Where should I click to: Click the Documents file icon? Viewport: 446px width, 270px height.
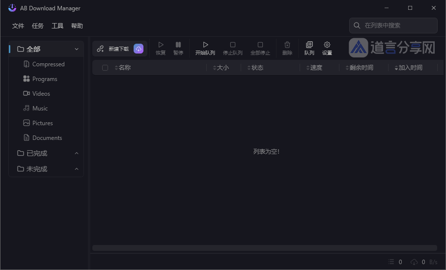[27, 137]
